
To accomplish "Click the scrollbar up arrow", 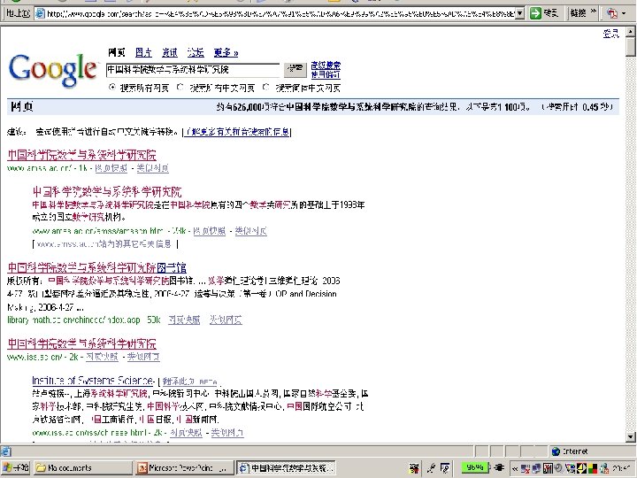I will tap(631, 31).
